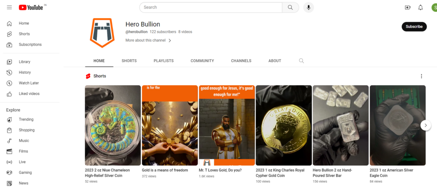
Task: Click the Films clapperboard icon
Action: (9, 151)
